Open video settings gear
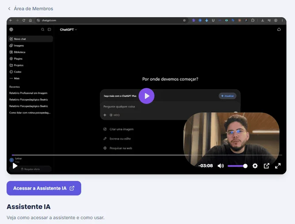Image resolution: width=295 pixels, height=224 pixels. [255, 166]
